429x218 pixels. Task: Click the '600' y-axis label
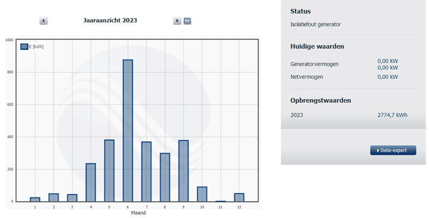10,104
